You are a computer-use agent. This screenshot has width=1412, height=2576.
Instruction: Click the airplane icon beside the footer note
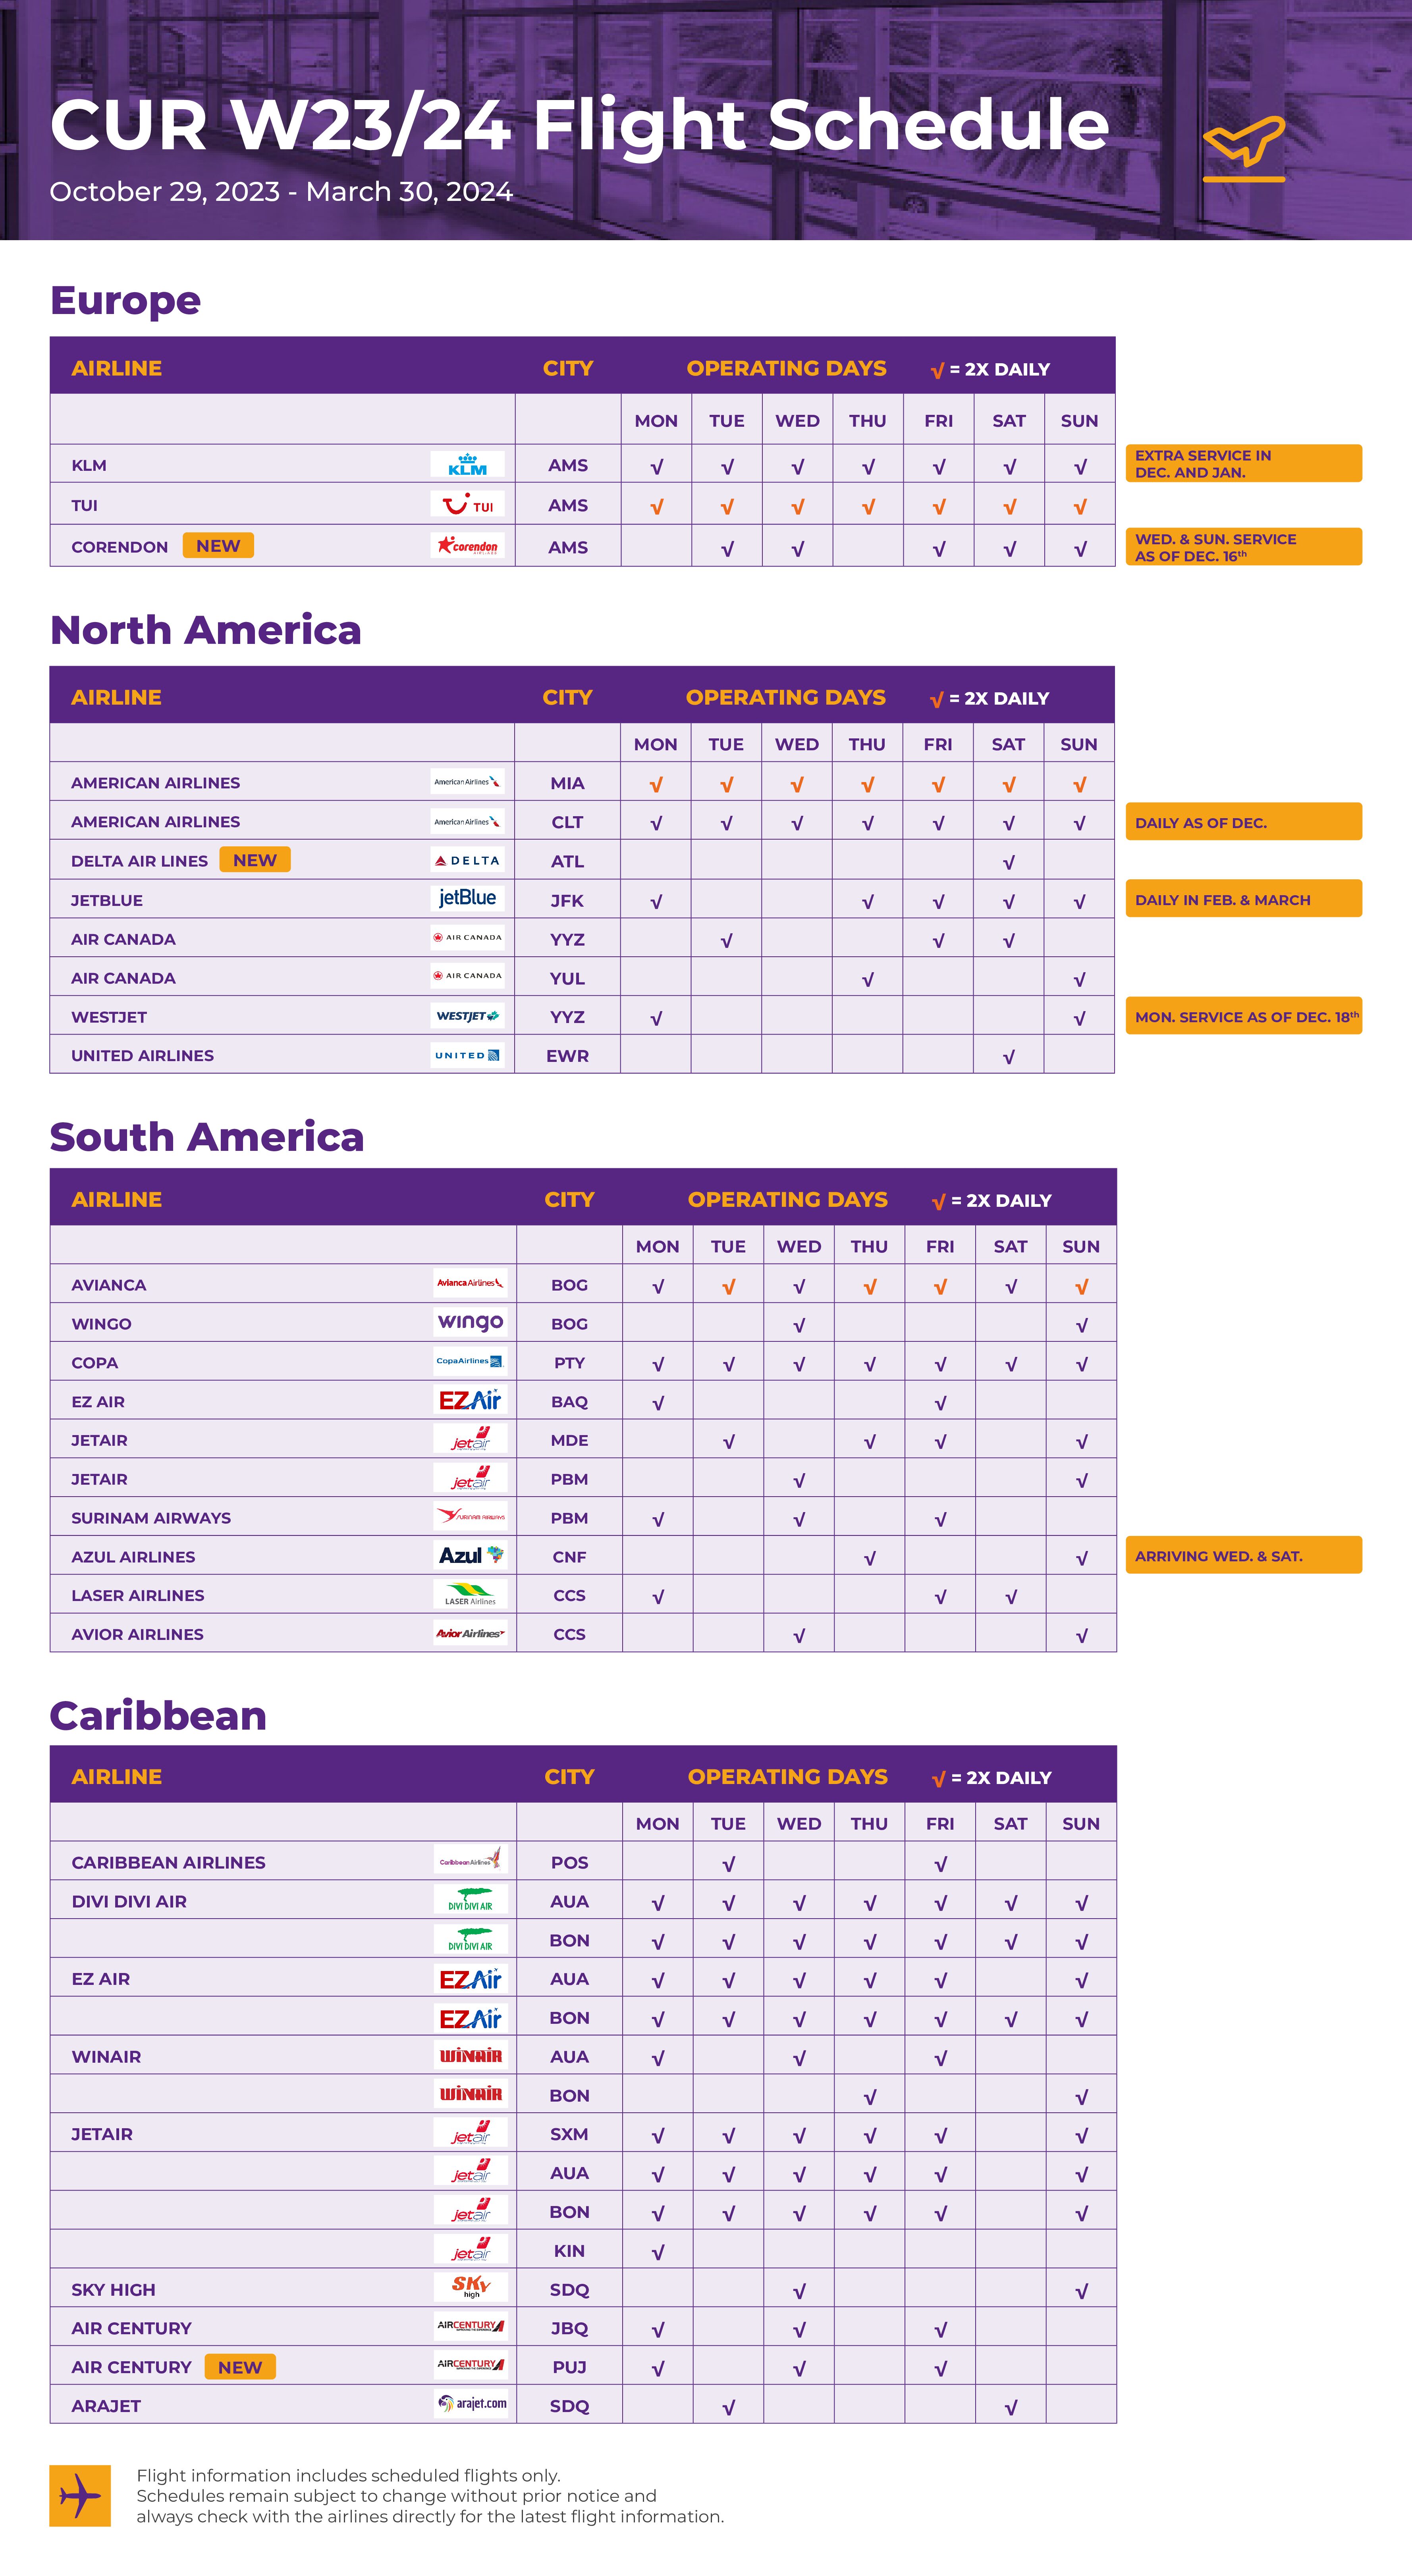(x=80, y=2495)
